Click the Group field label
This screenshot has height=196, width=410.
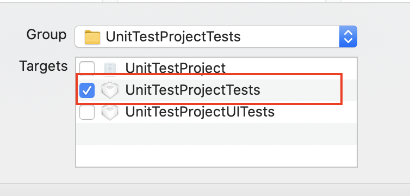click(46, 34)
